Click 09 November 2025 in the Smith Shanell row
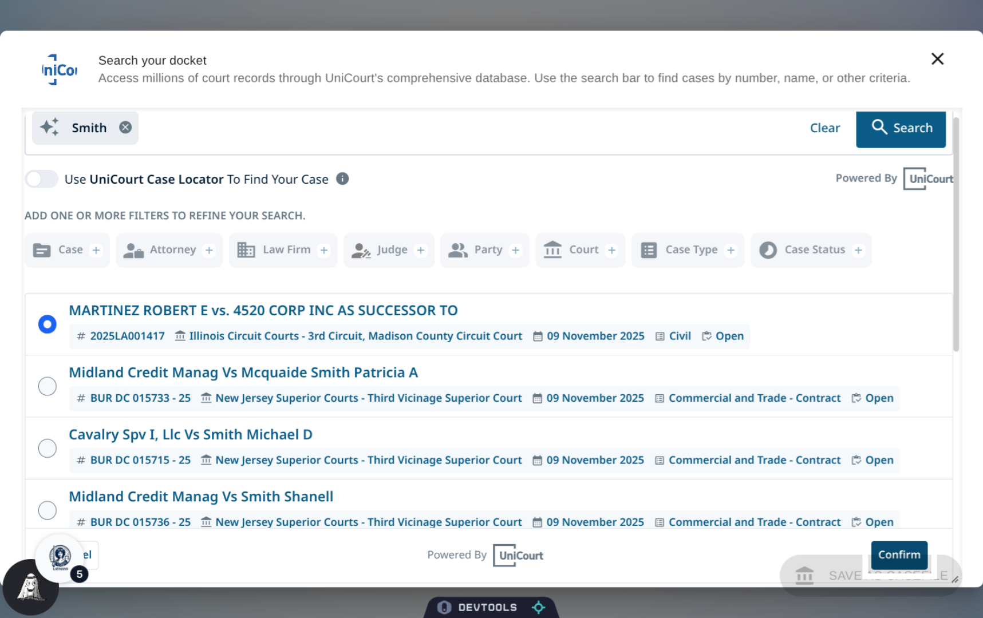Viewport: 983px width, 618px height. pyautogui.click(x=595, y=522)
